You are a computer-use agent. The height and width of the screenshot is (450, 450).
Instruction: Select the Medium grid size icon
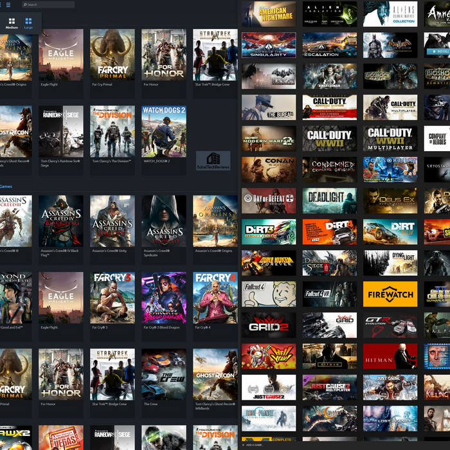point(12,21)
